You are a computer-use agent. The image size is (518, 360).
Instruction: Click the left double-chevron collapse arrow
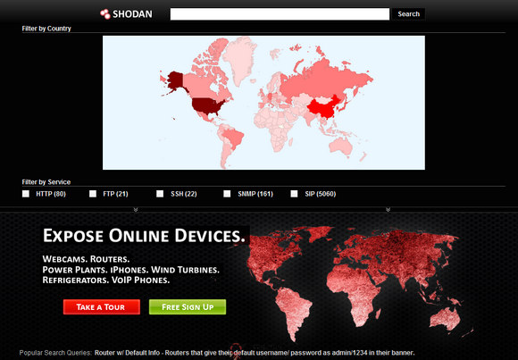pyautogui.click(x=136, y=209)
